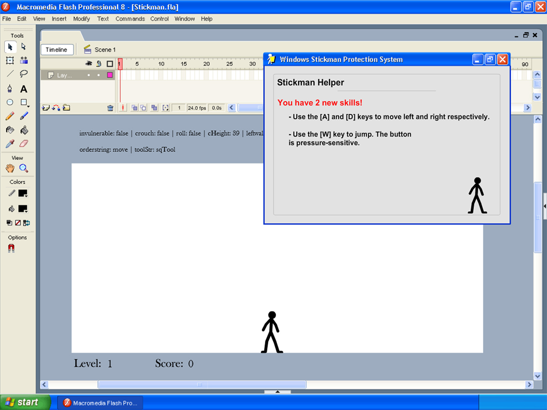Toggle outline color square of Lay... layer
Screen dimensions: 547x410
110,75
